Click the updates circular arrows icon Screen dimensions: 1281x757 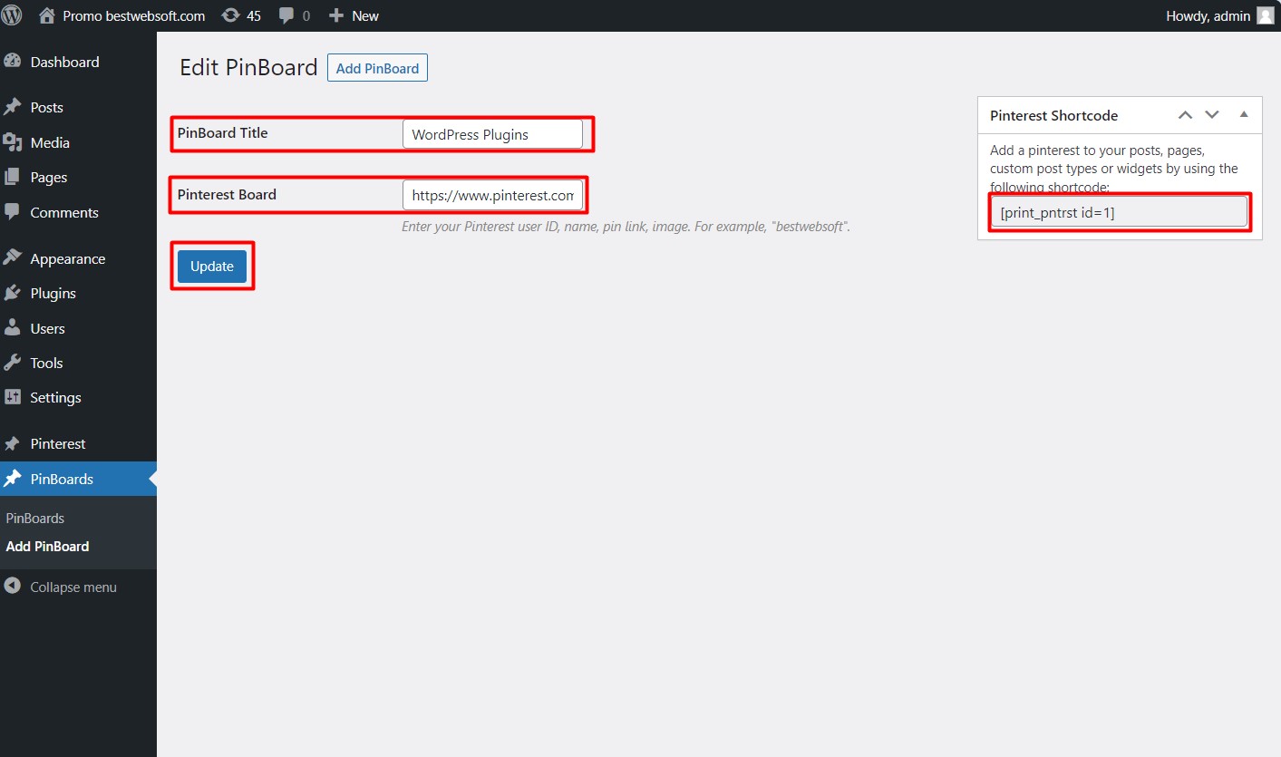[230, 15]
